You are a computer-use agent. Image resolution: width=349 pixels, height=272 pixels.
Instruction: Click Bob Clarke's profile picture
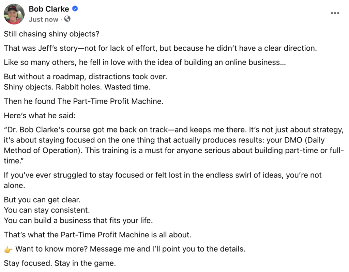tap(14, 14)
